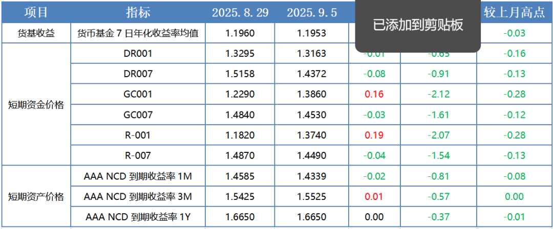Click the GC001 indicator cell
The image size is (553, 229).
click(138, 94)
